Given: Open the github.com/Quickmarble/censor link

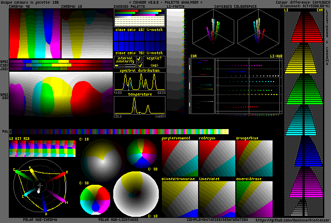Looking at the screenshot, I should (293, 219).
